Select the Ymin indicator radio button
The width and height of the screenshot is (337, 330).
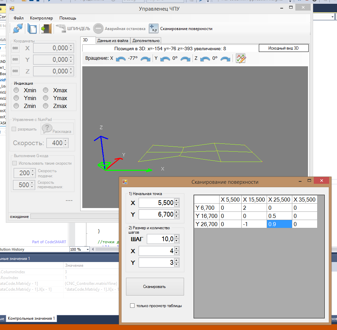pos(16,98)
